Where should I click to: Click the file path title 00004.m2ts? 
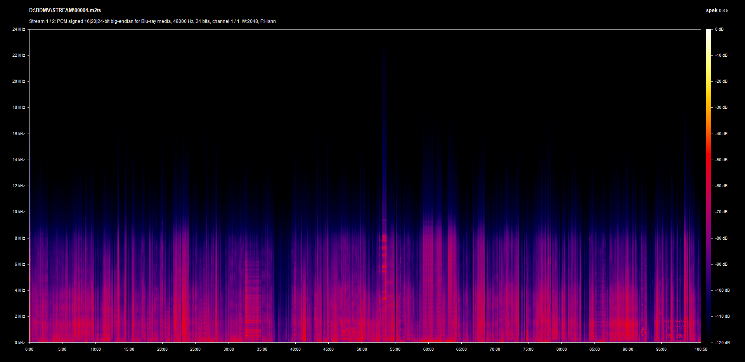click(x=65, y=10)
